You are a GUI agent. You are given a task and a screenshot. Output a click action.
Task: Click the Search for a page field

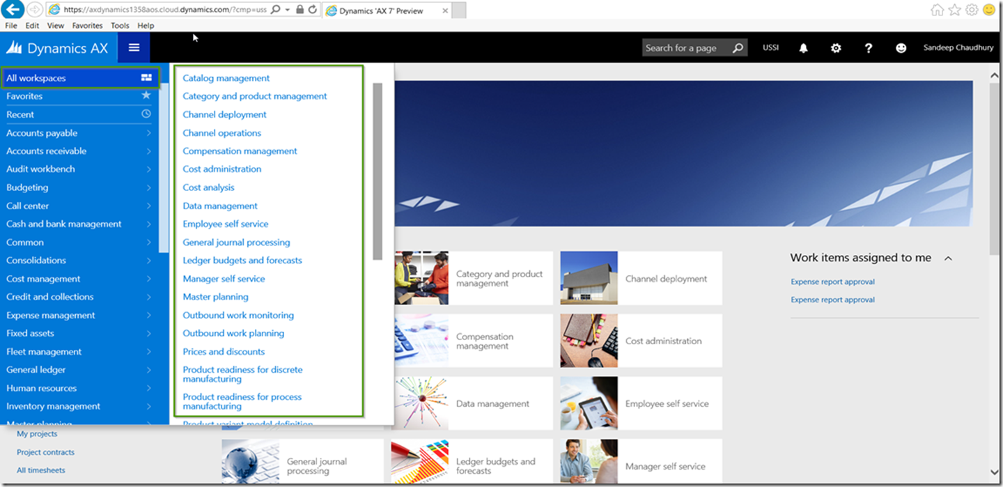pyautogui.click(x=686, y=48)
